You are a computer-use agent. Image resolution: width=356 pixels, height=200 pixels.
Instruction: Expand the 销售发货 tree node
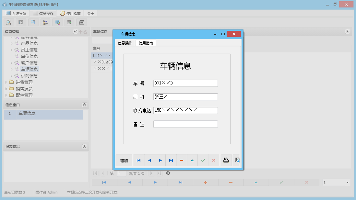point(6,88)
